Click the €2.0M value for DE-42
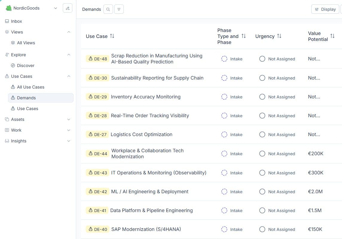The height and width of the screenshot is (239, 342). [x=315, y=192]
